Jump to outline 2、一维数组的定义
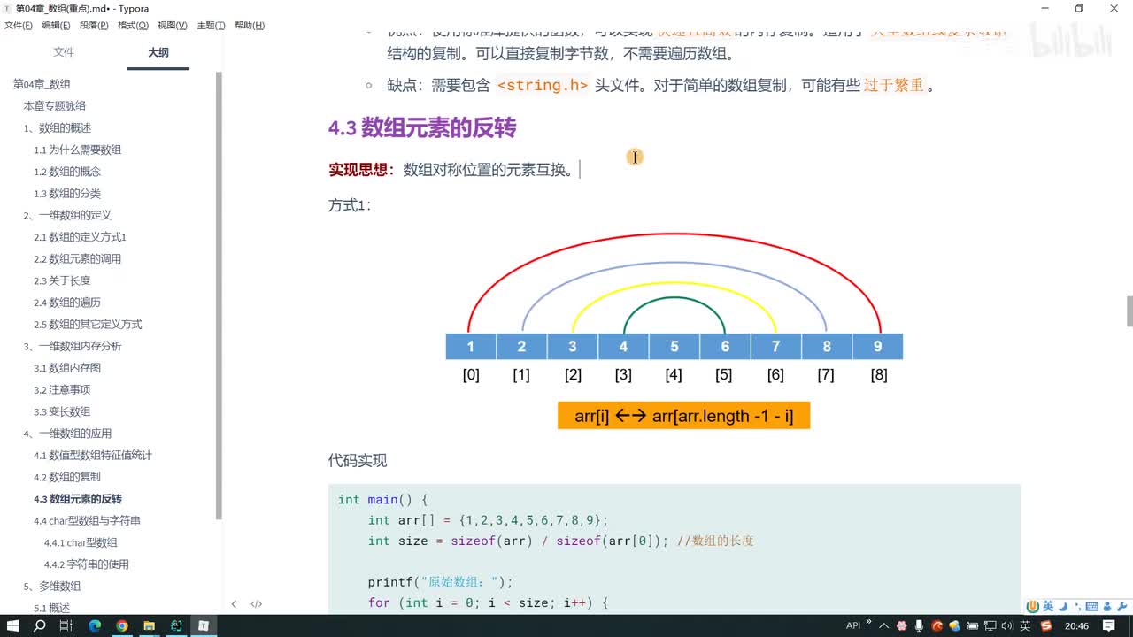Image resolution: width=1133 pixels, height=637 pixels. 67,215
